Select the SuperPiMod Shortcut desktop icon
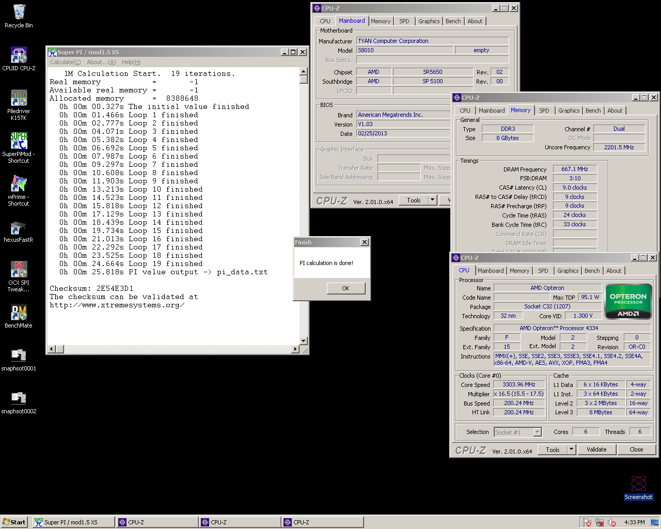The height and width of the screenshot is (529, 661). [19, 148]
